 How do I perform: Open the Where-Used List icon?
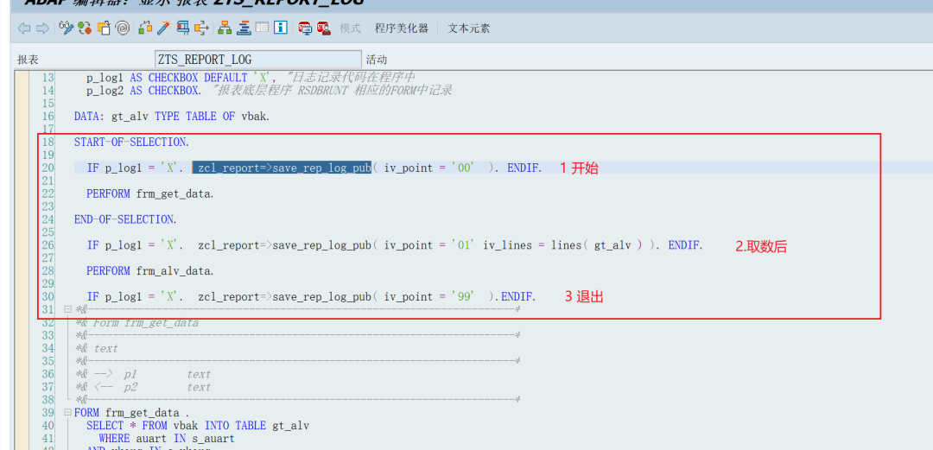201,28
